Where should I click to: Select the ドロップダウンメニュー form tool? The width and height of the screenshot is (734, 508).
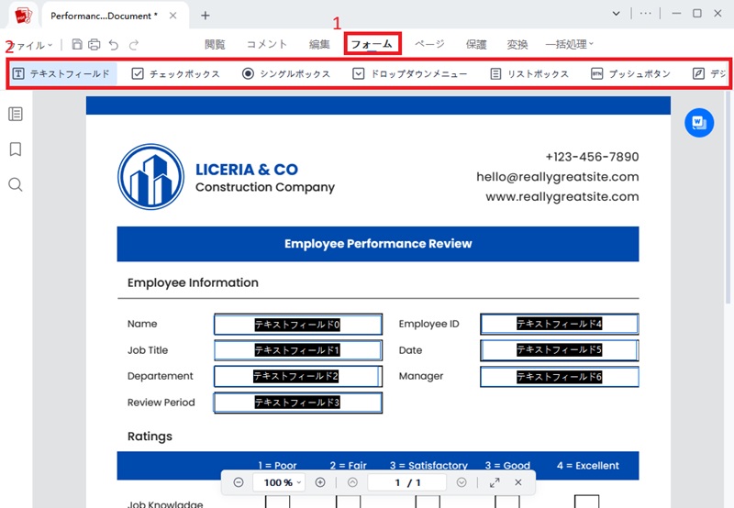409,74
